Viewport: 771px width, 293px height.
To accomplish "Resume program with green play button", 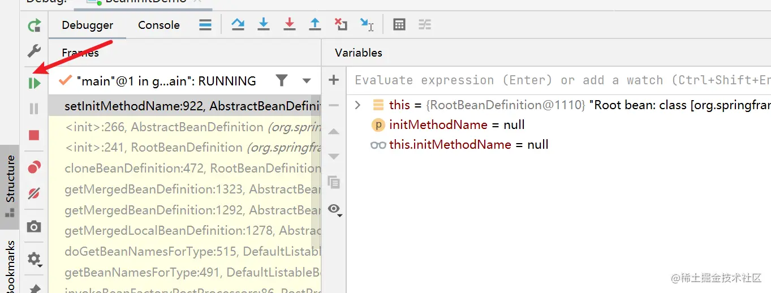I will click(34, 83).
